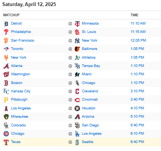Click the Houston Astros star logo

tap(77, 108)
